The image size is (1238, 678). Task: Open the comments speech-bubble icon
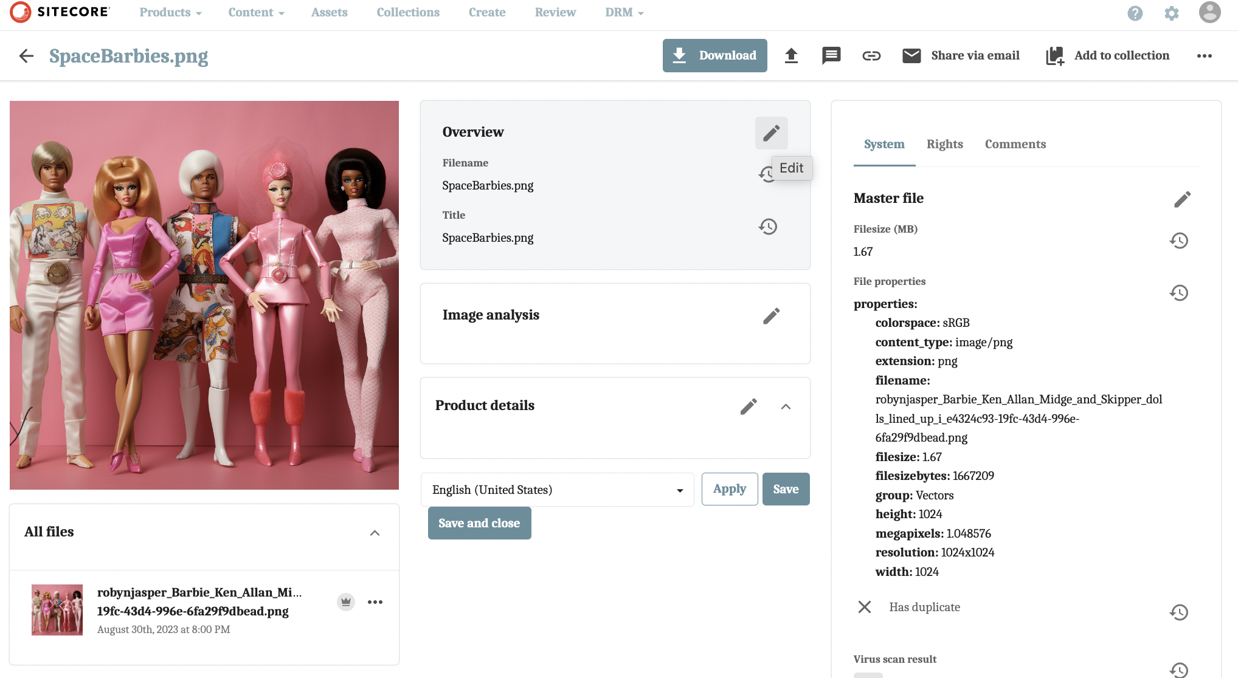click(831, 55)
